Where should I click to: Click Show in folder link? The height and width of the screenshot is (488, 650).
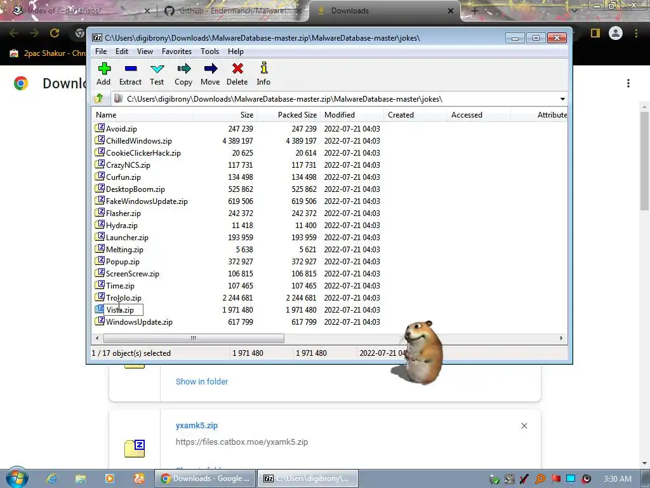tap(202, 381)
